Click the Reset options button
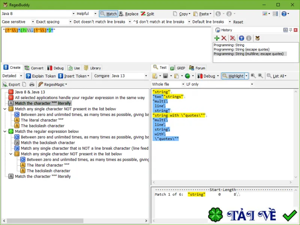This screenshot has height=225, width=300. (x=238, y=22)
